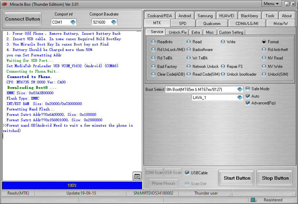Toggle the Scan Def checkbox
This screenshot has height=204, width=298.
coord(187,183)
